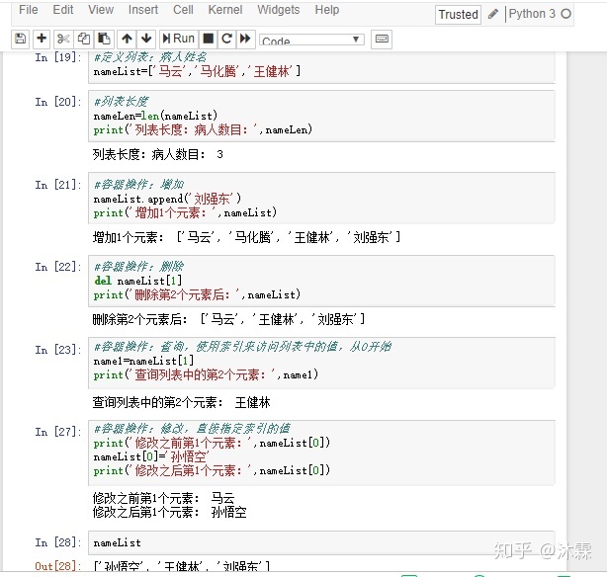Click the In [19] prompt label
607x577 pixels.
[58, 57]
